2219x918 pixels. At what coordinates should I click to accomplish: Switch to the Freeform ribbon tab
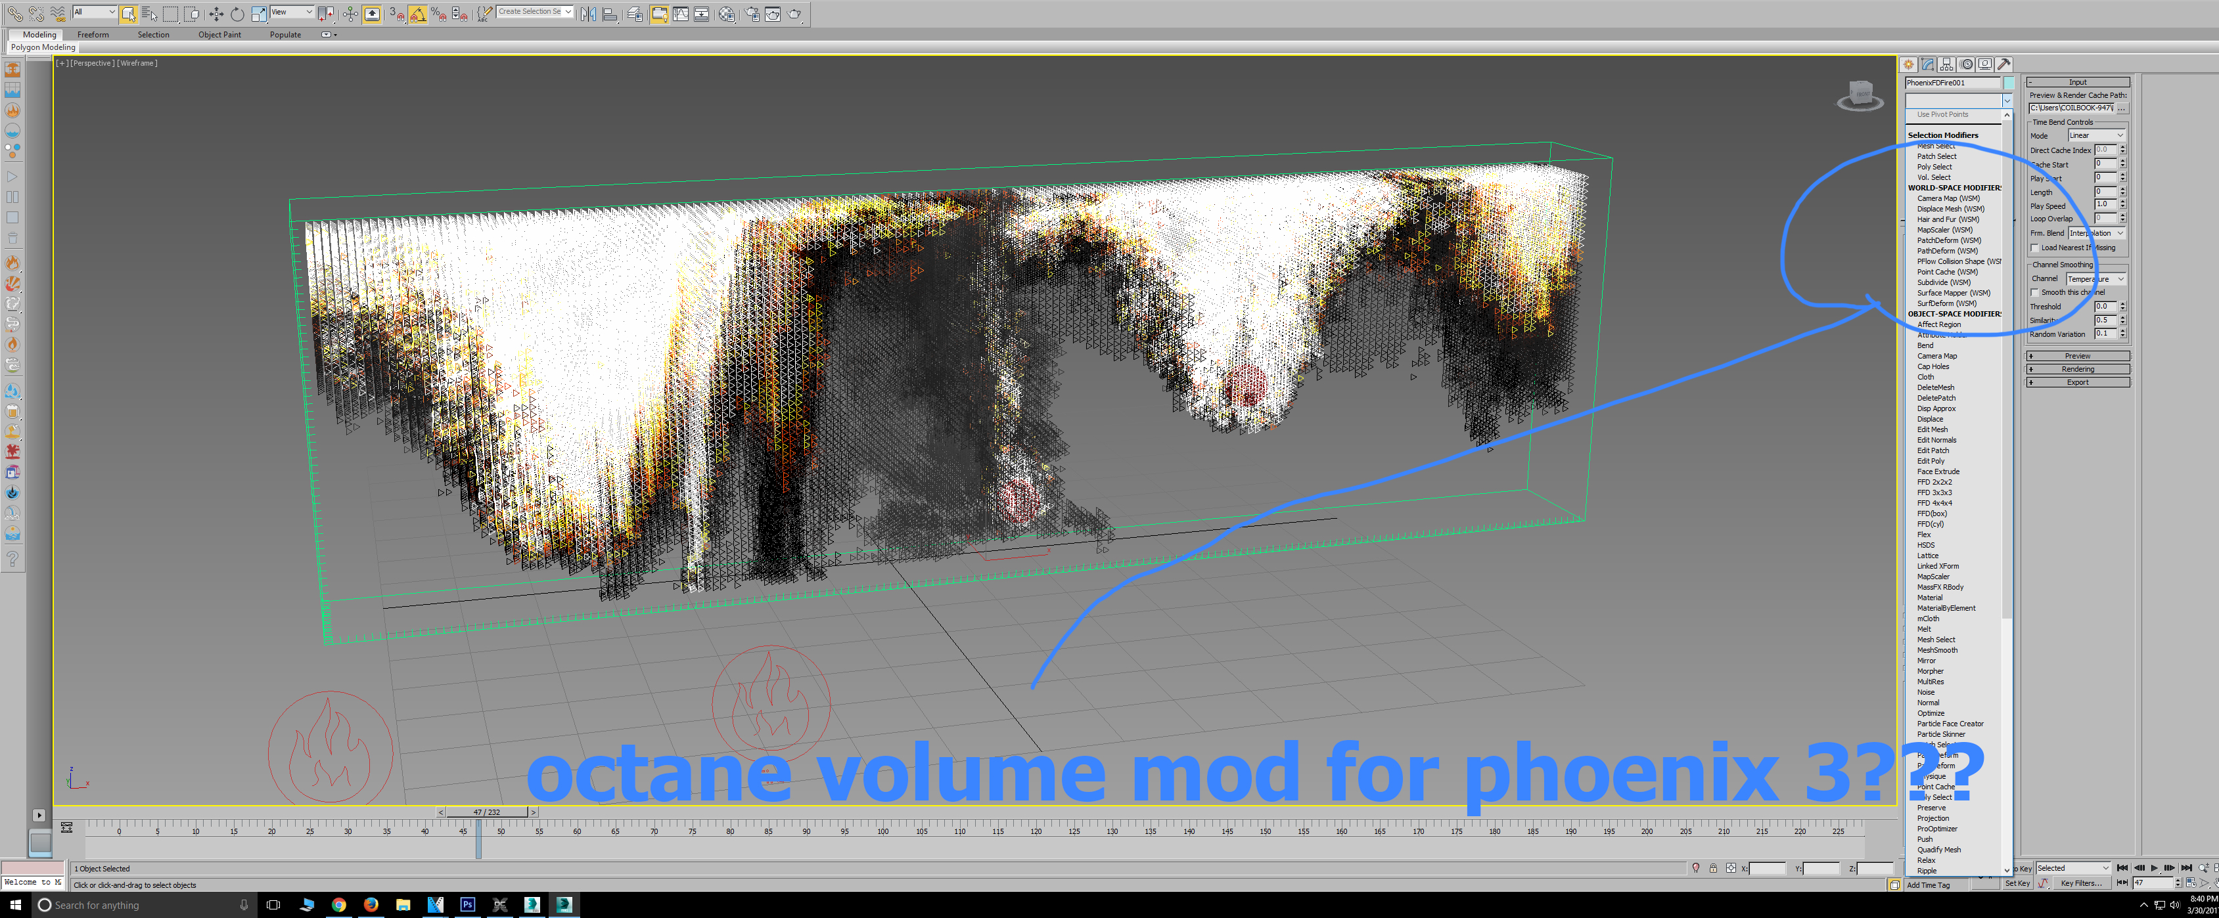(93, 35)
